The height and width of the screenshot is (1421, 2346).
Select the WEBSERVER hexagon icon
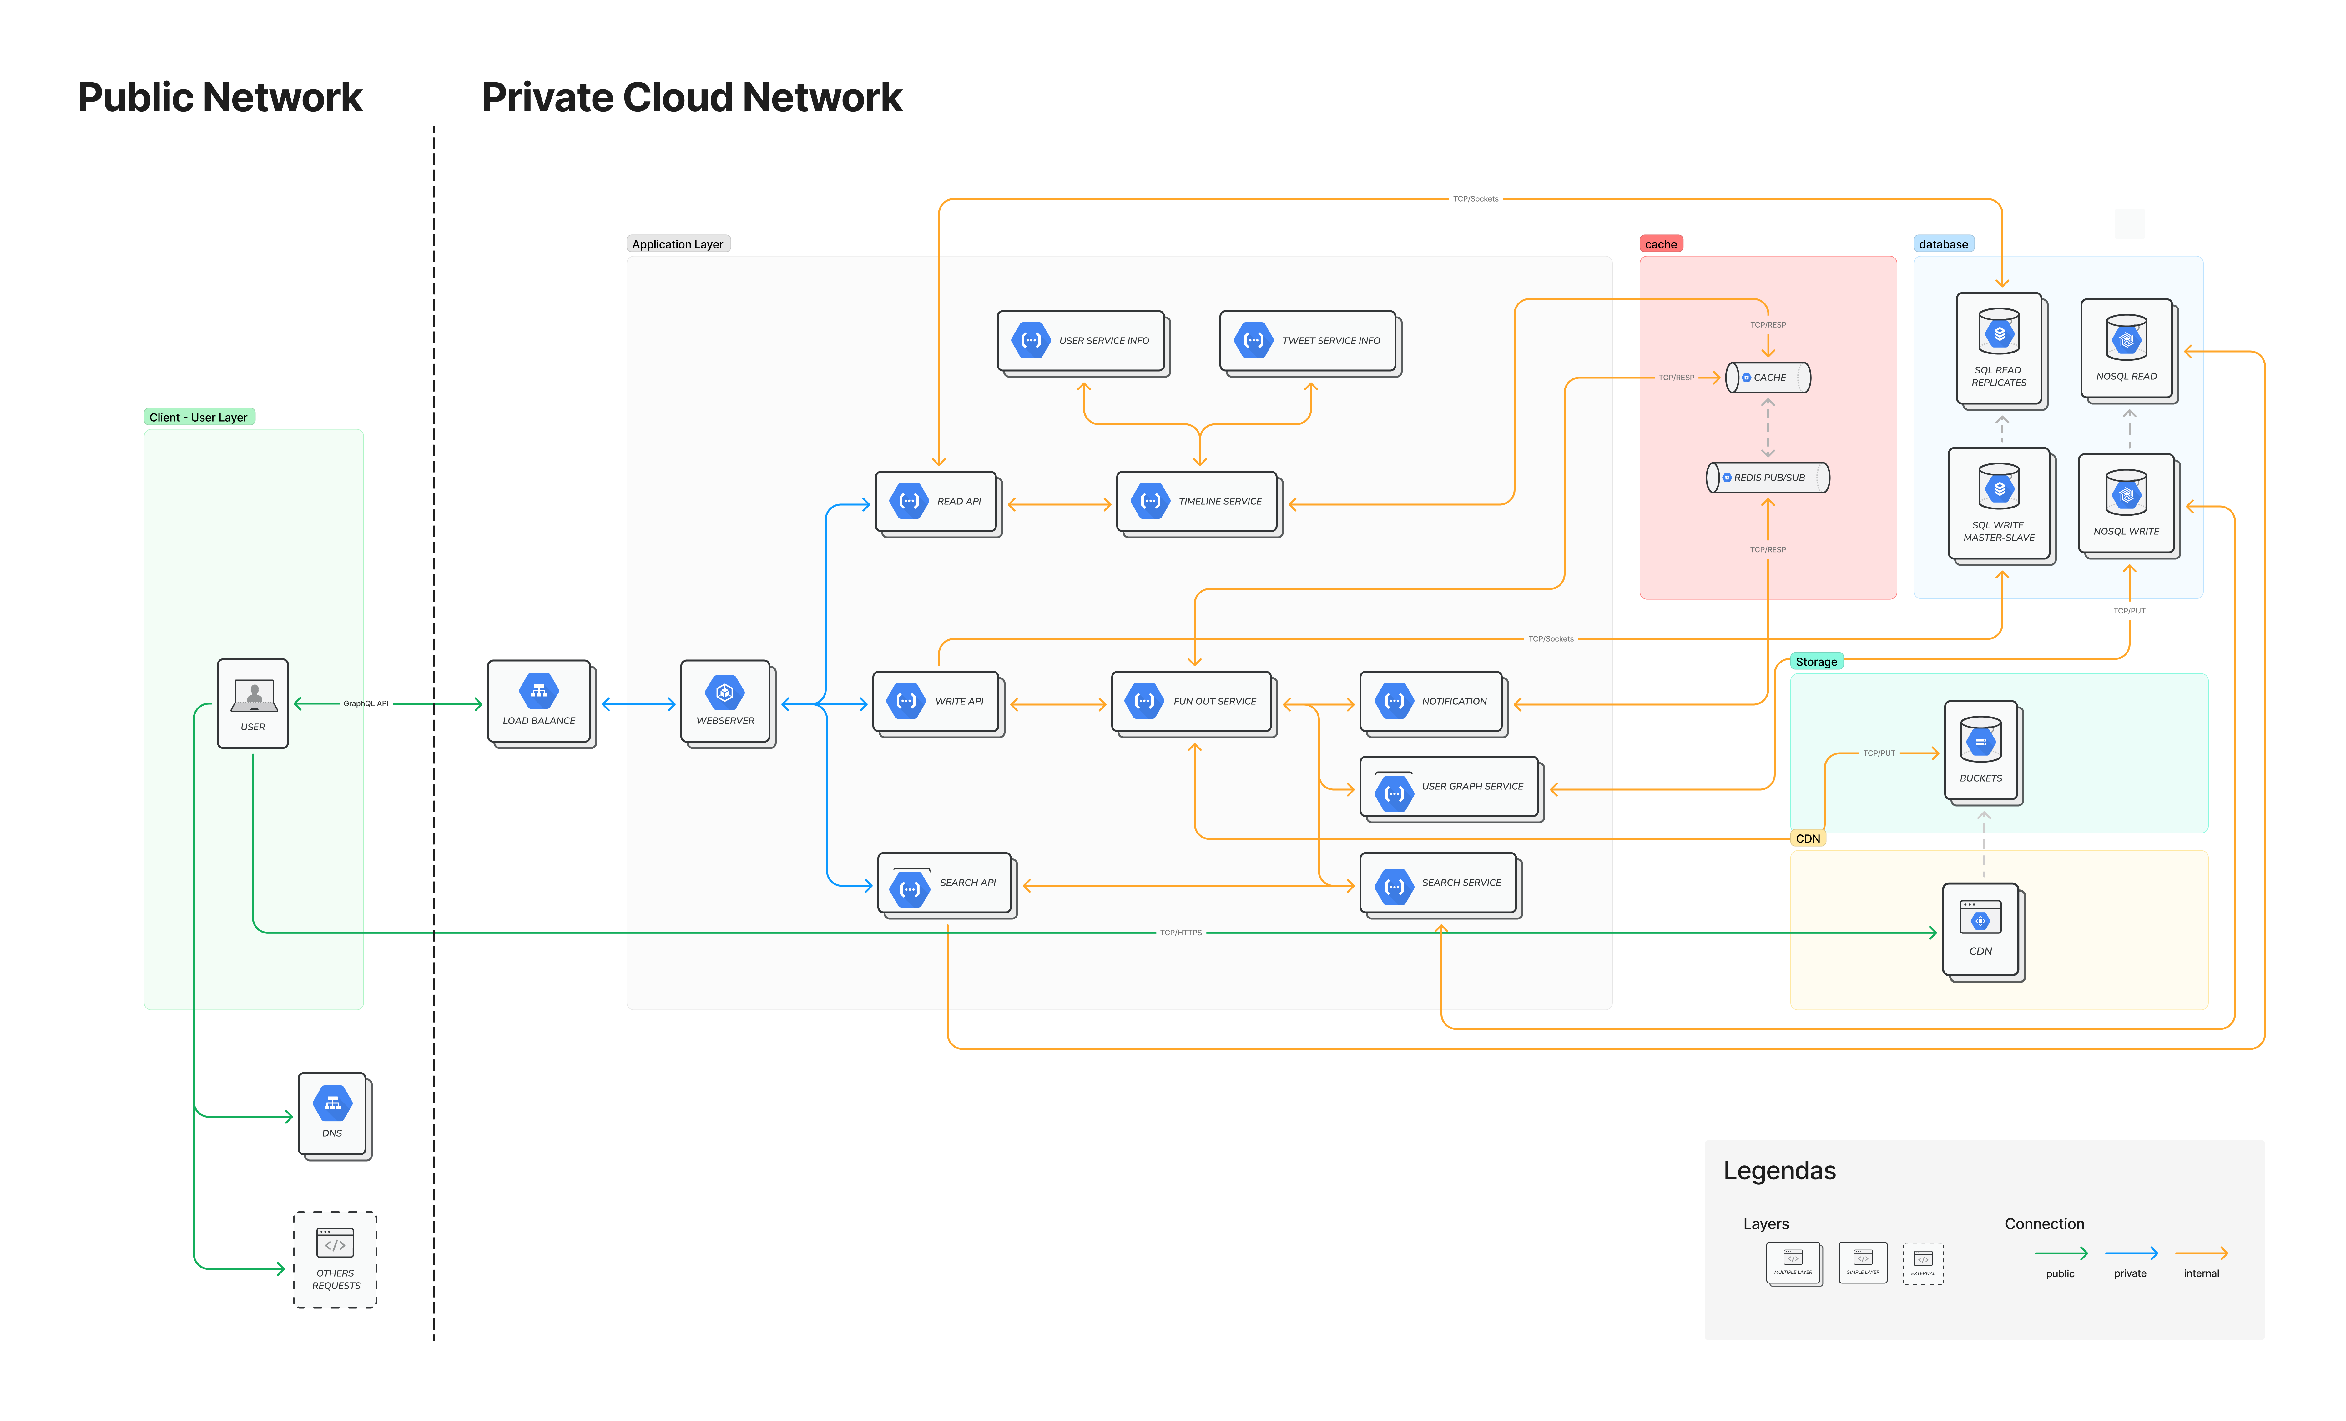[x=724, y=692]
